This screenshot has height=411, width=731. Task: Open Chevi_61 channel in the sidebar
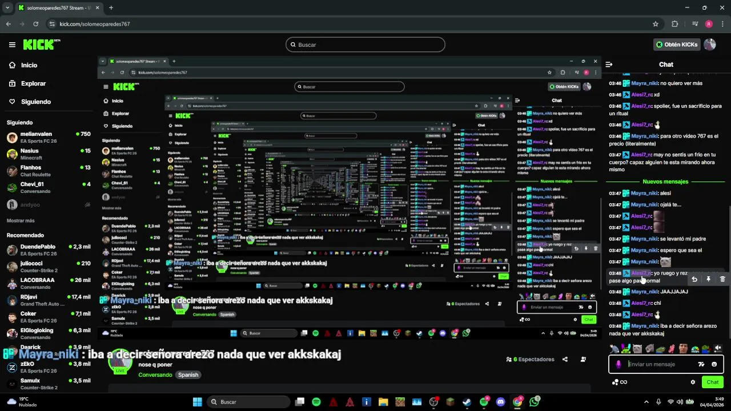[49, 187]
